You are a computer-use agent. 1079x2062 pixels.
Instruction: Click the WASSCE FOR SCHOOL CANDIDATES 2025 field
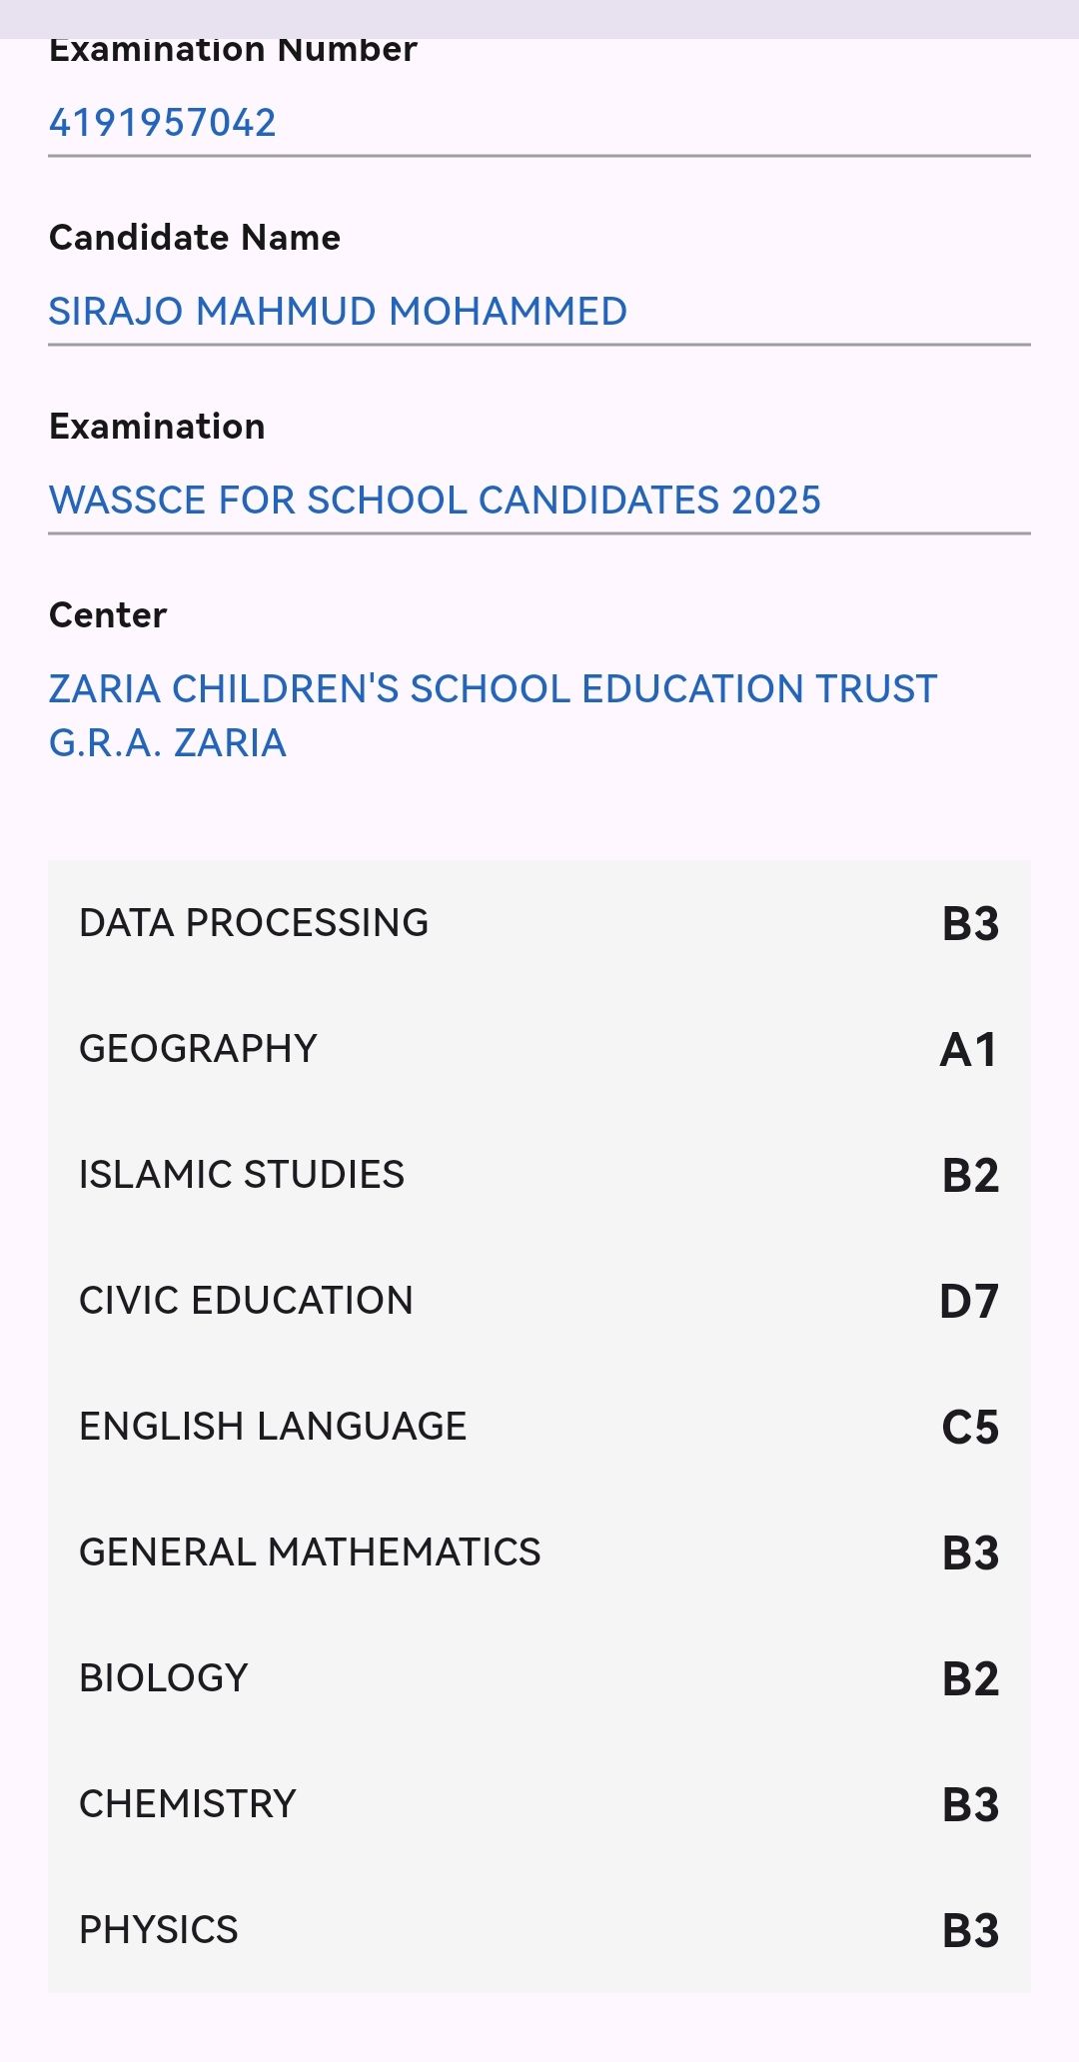pos(435,501)
